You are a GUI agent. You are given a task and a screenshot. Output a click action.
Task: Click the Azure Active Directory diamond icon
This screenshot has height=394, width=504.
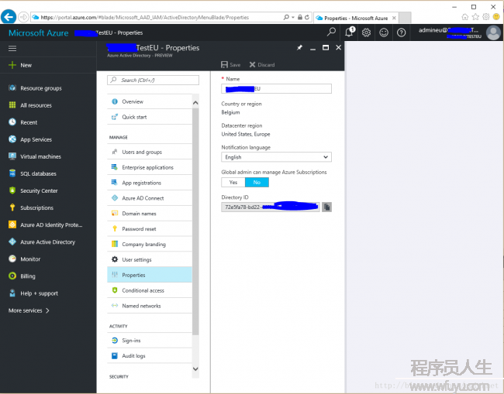tap(12, 242)
